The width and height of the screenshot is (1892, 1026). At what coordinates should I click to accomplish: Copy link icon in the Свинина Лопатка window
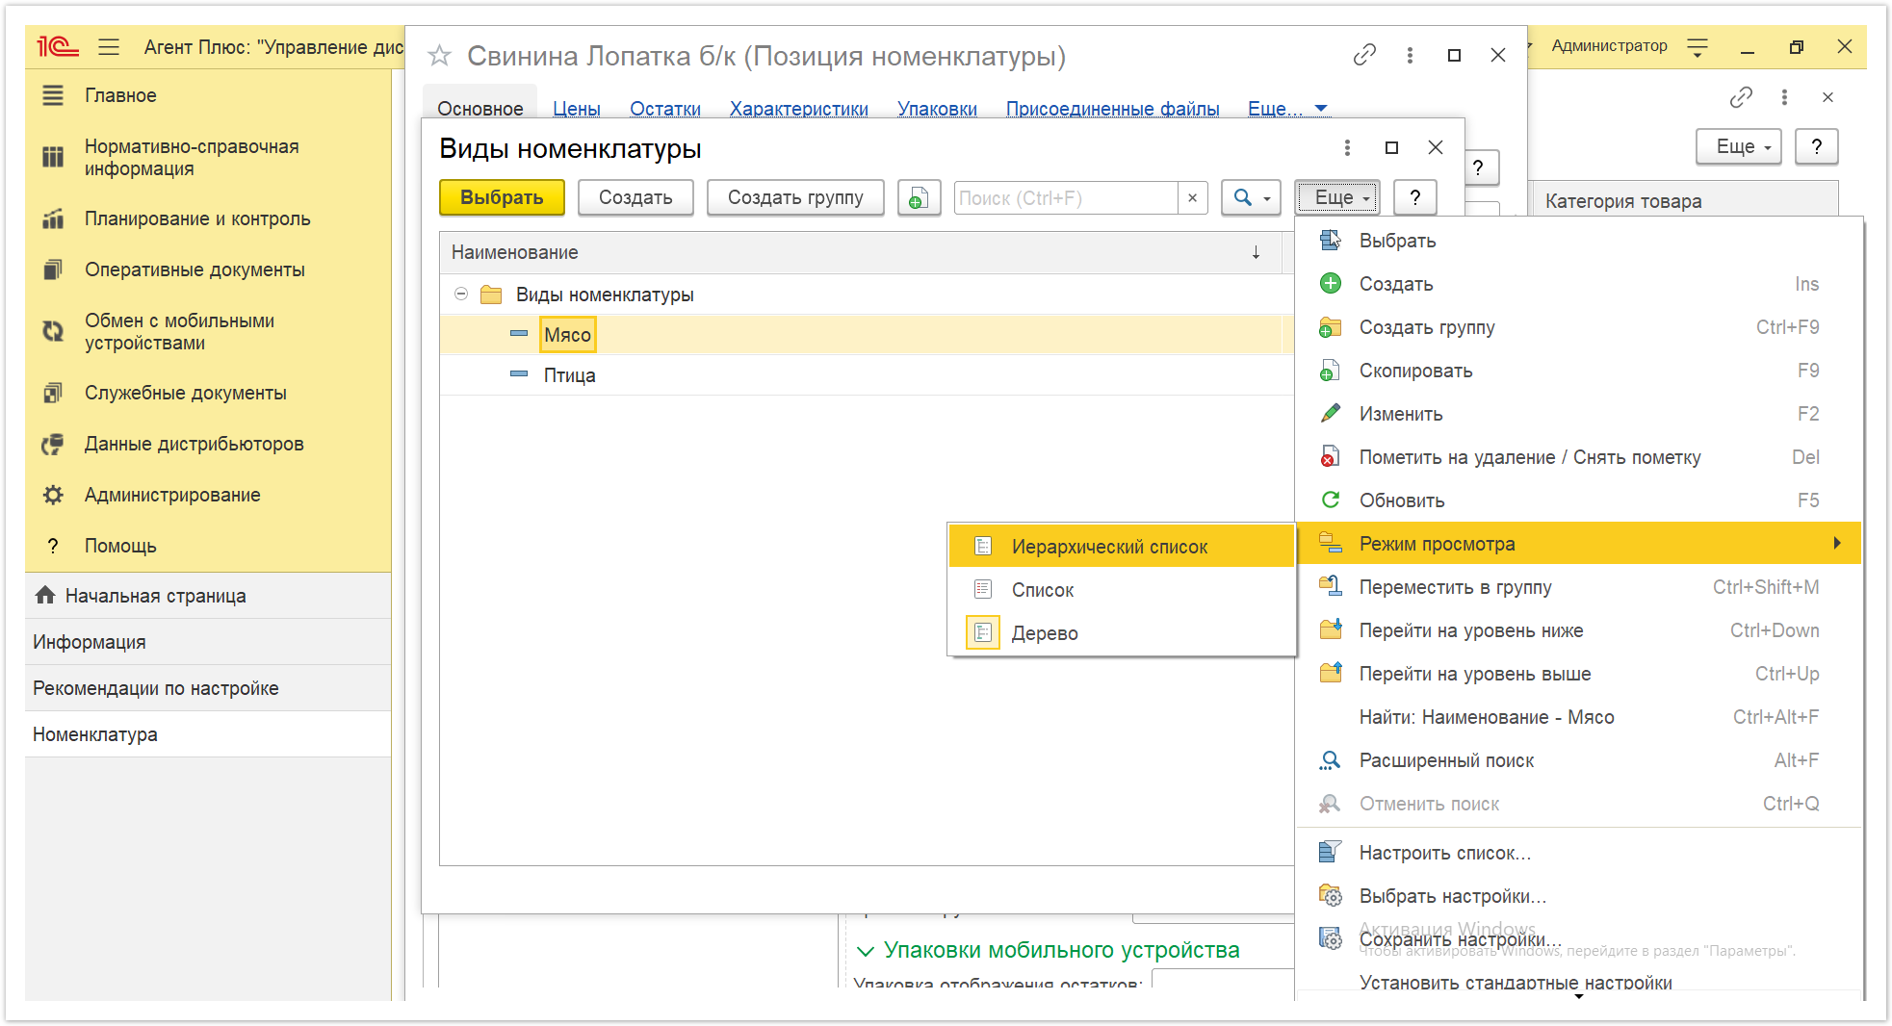tap(1364, 55)
